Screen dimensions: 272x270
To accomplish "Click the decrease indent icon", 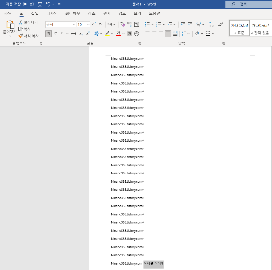I will click(183, 24).
